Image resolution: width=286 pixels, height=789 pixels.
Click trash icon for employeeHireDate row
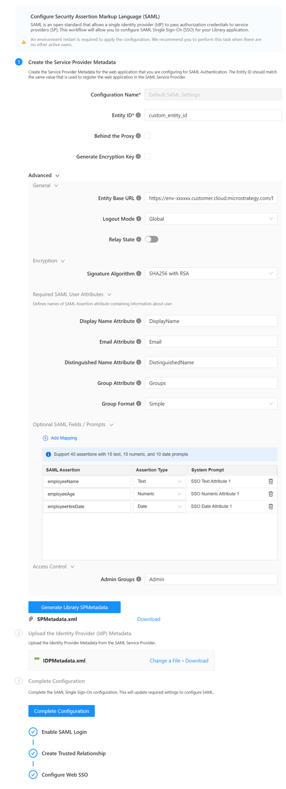click(271, 507)
